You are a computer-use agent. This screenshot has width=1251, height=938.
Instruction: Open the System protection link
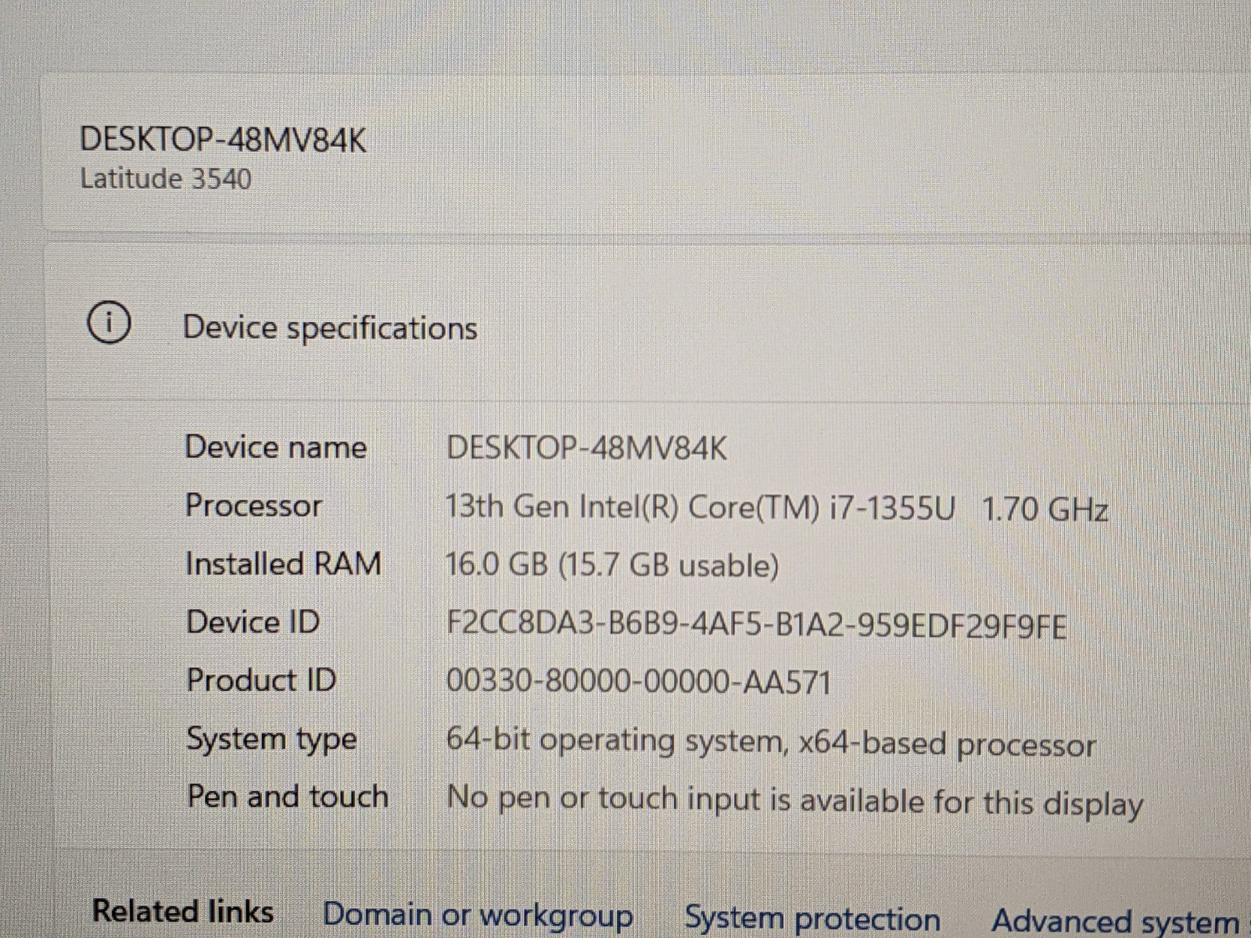click(812, 918)
